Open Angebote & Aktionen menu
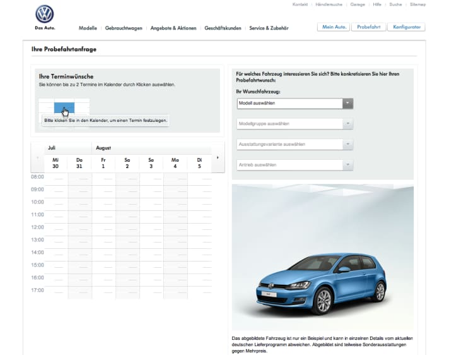 coord(173,28)
